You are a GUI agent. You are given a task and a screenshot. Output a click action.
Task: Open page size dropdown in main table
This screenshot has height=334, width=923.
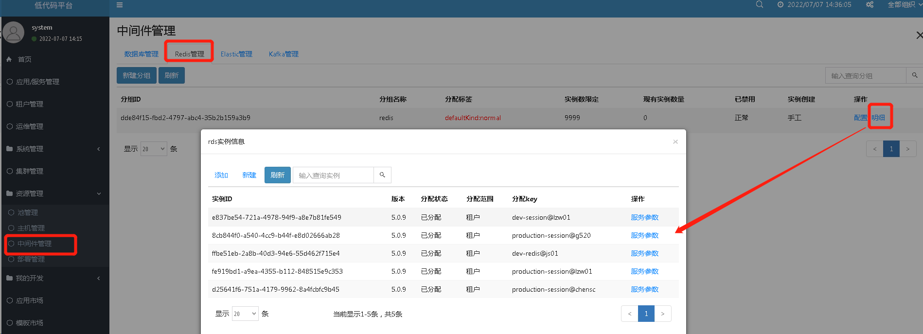154,149
